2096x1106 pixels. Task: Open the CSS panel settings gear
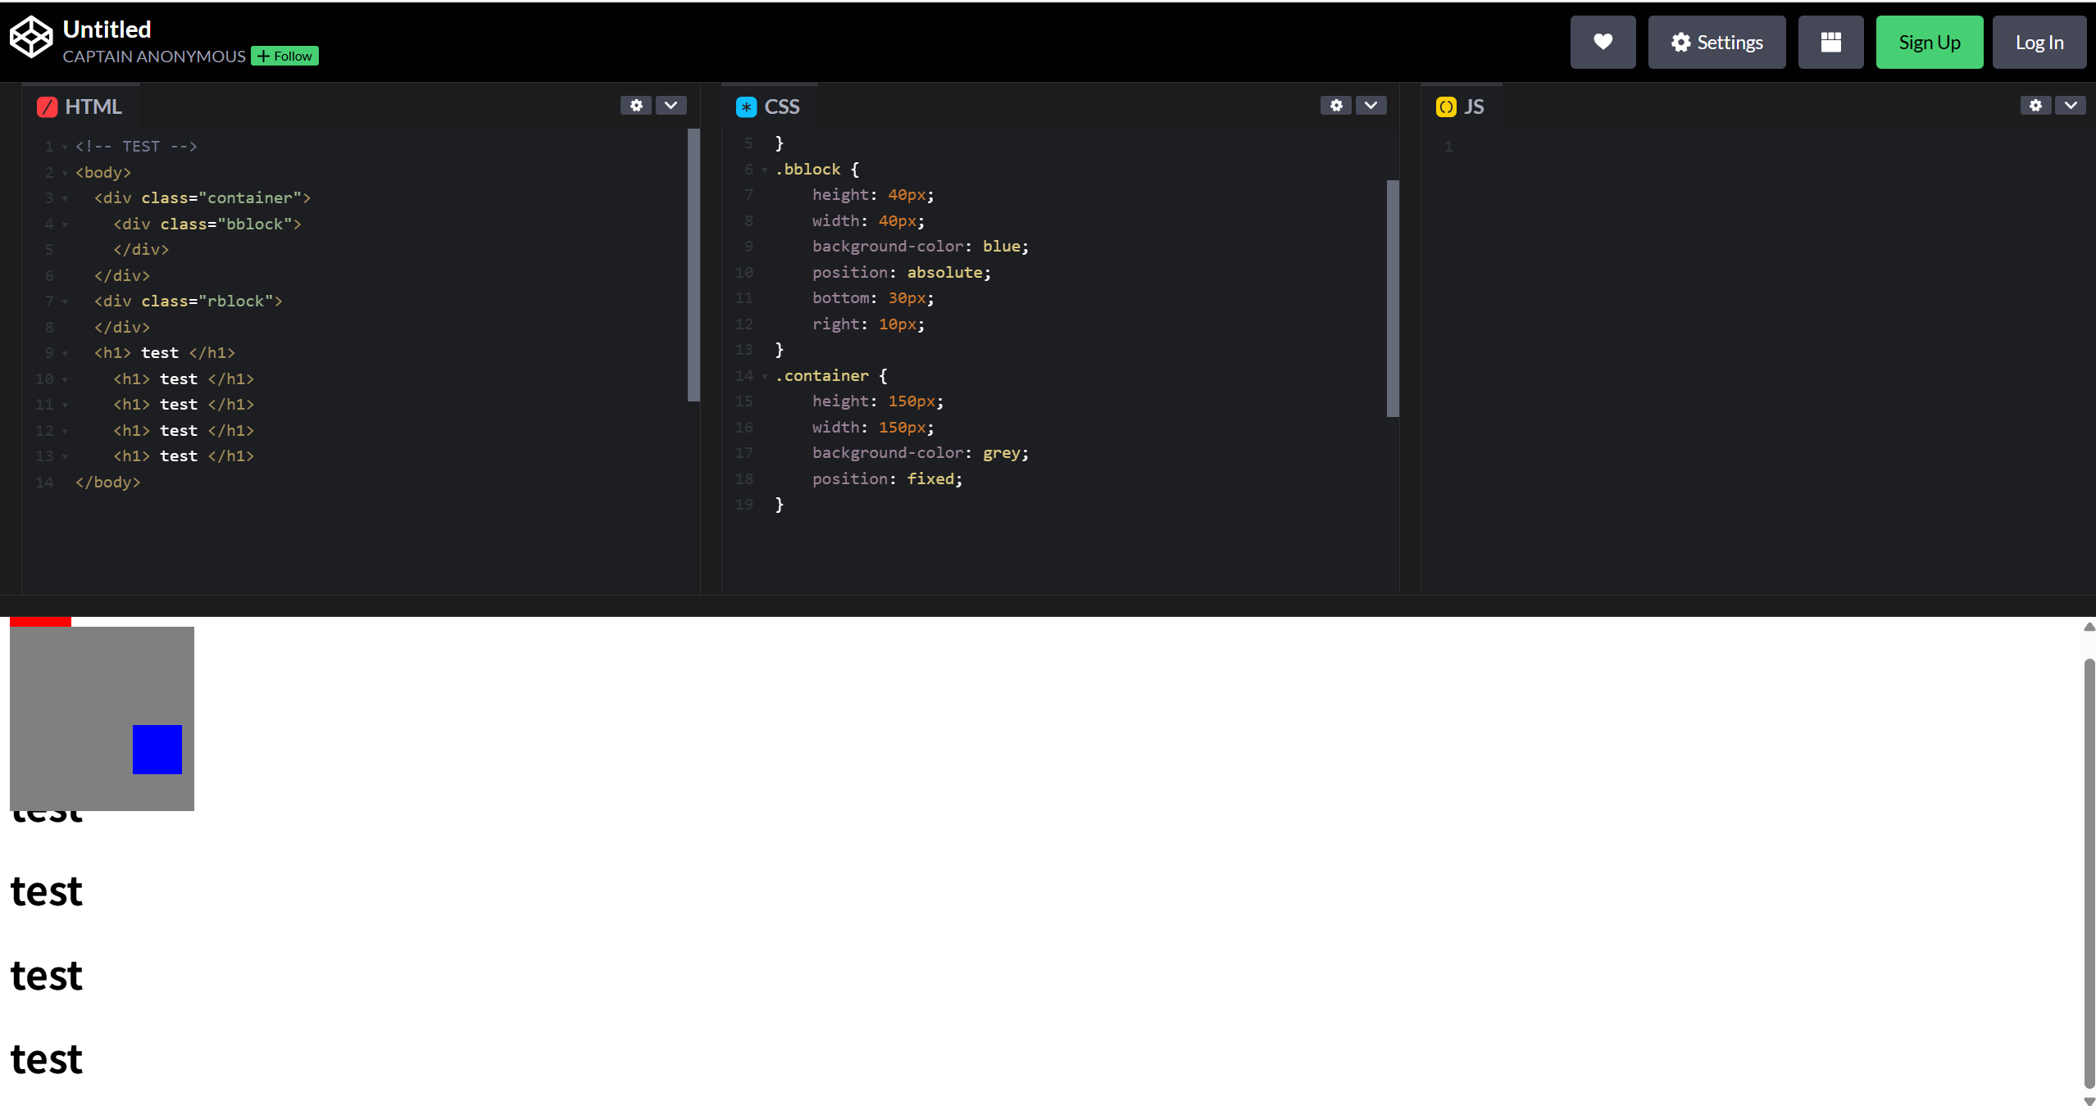[1335, 106]
